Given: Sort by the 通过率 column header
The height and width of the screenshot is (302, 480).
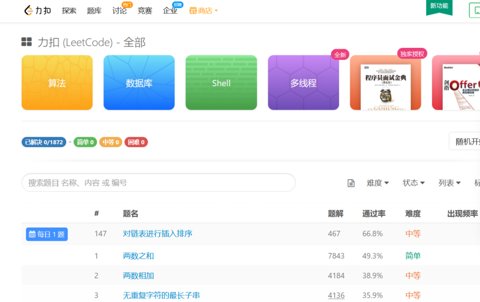Looking at the screenshot, I should pos(374,213).
